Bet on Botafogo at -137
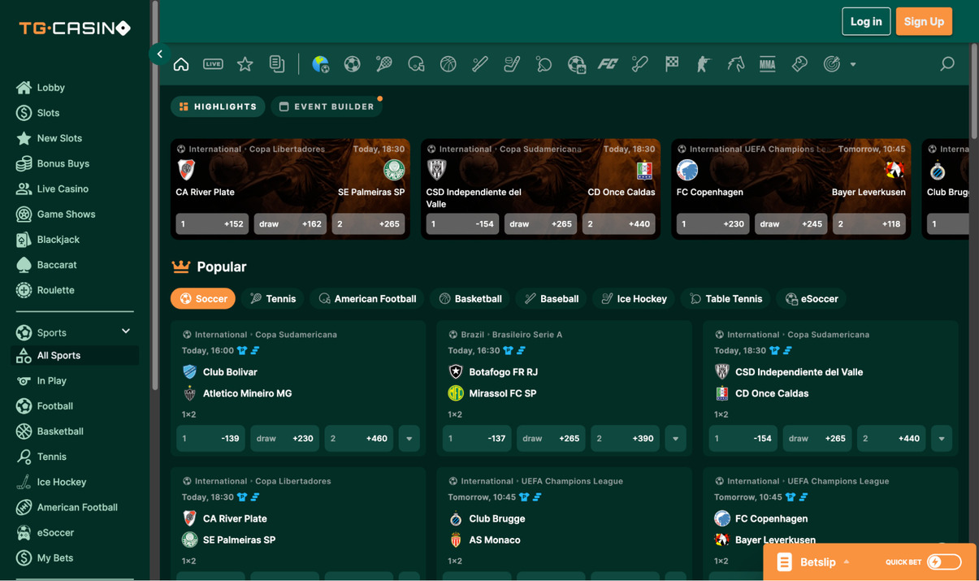The width and height of the screenshot is (979, 581). [477, 439]
